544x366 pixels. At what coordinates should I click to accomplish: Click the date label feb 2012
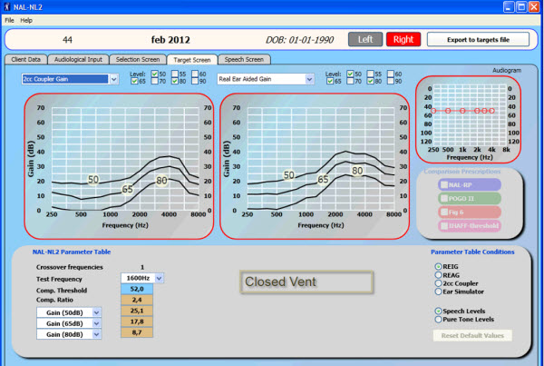tap(170, 40)
